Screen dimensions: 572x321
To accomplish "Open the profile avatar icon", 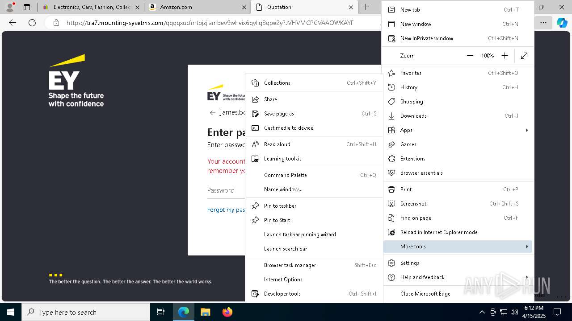I will pos(9,7).
